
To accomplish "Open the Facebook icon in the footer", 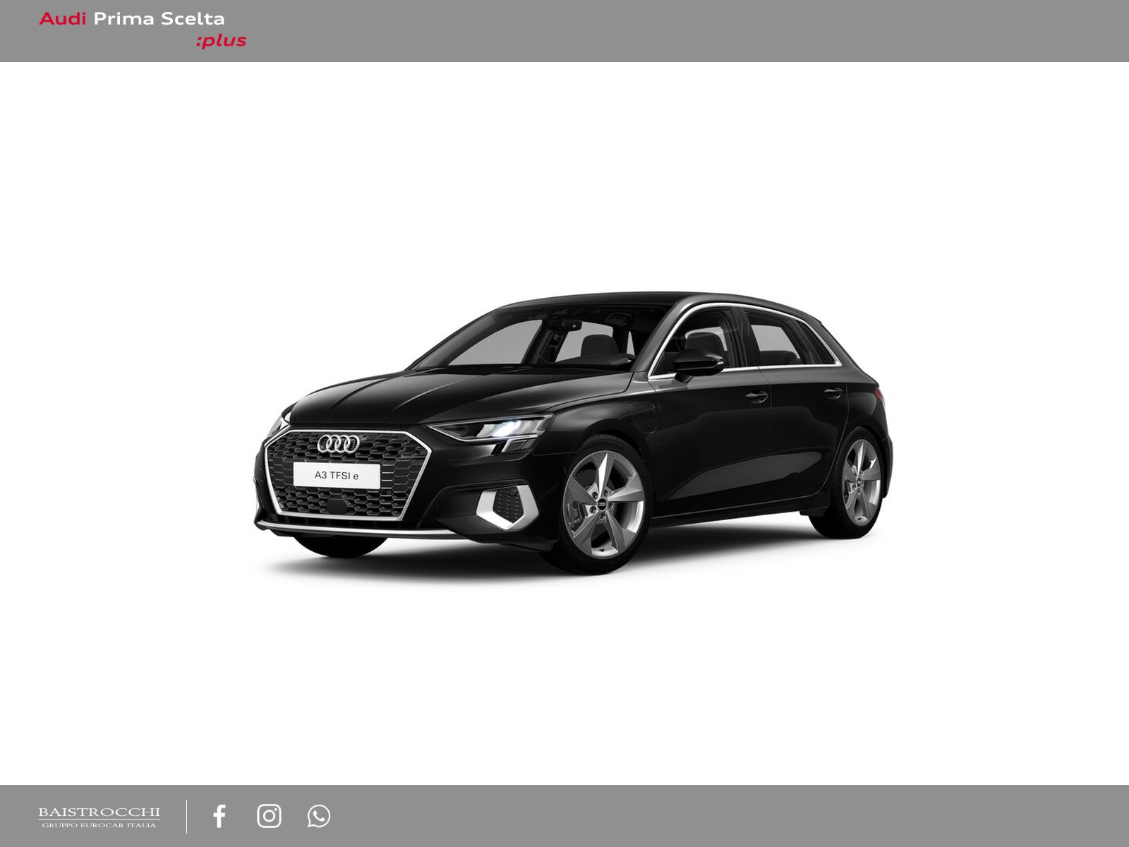I will pyautogui.click(x=219, y=816).
